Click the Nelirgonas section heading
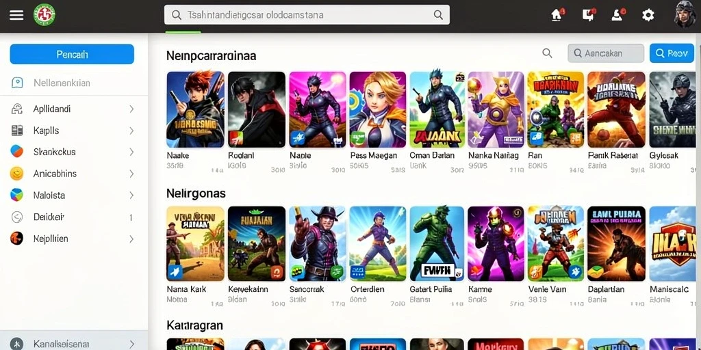Viewport: 701px width, 350px height. pos(196,193)
